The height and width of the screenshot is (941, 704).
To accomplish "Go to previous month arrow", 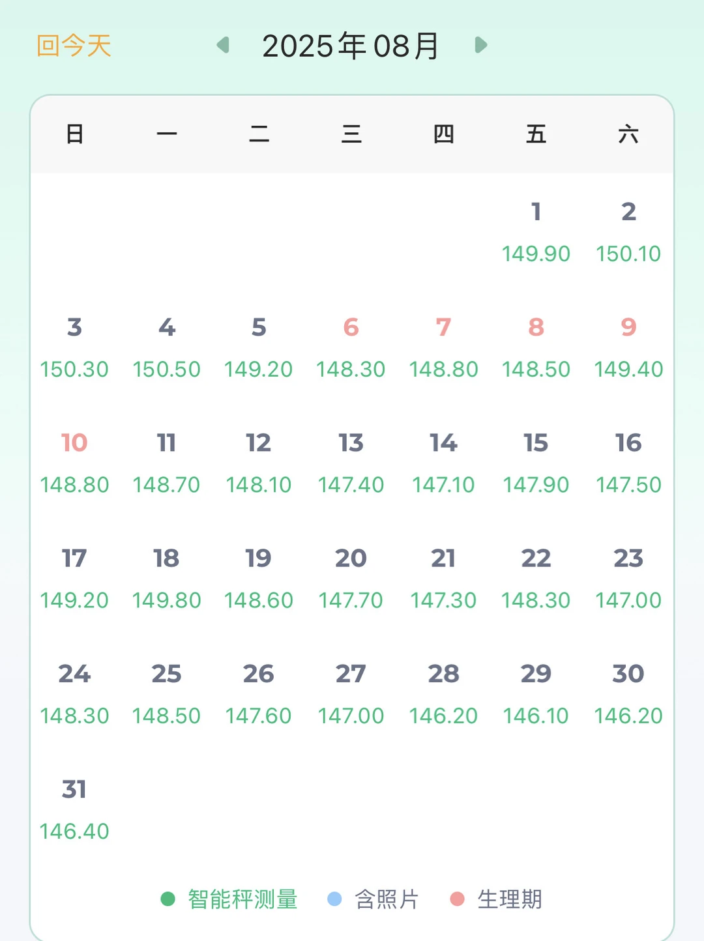I will (223, 45).
